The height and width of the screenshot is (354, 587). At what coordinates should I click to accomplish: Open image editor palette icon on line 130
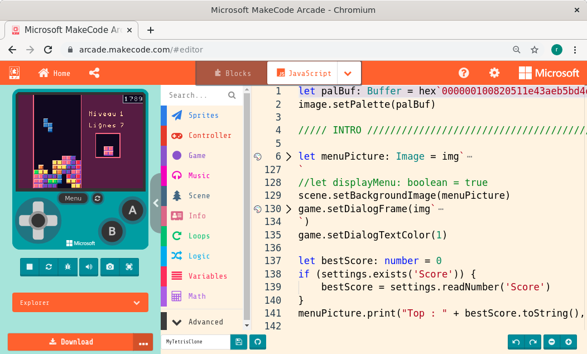tap(258, 209)
